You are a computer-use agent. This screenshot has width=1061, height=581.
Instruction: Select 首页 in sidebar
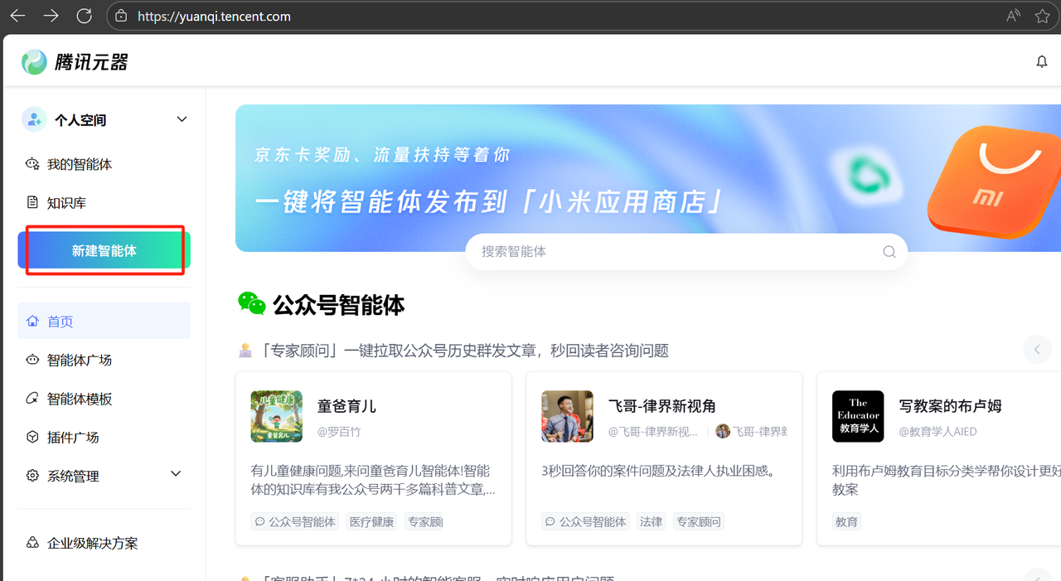tap(104, 321)
